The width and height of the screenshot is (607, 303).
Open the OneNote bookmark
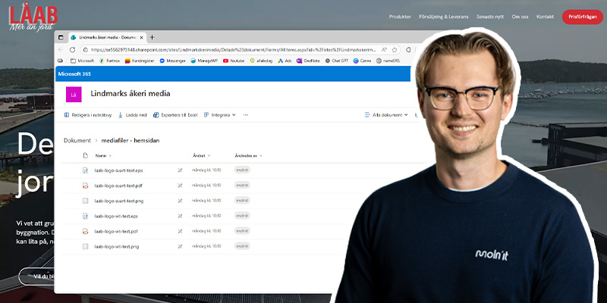(308, 61)
